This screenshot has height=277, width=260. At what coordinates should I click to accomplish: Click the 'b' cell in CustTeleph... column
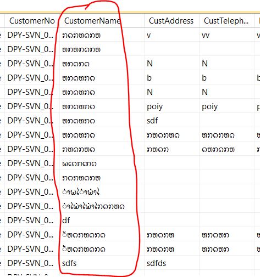coord(226,78)
